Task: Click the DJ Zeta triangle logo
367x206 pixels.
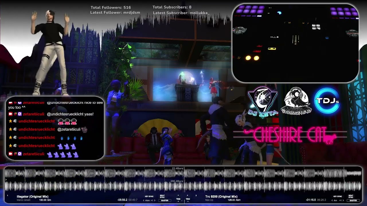Action: (x=263, y=102)
